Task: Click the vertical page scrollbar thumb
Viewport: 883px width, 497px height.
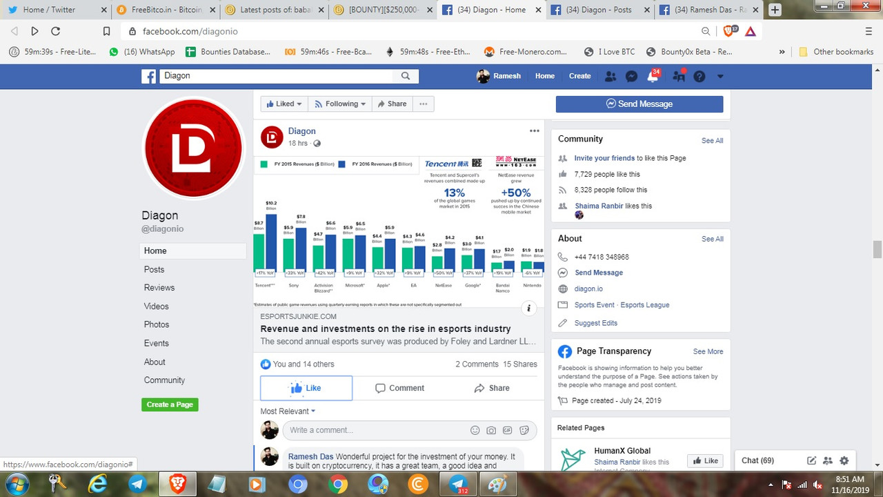Action: [877, 249]
